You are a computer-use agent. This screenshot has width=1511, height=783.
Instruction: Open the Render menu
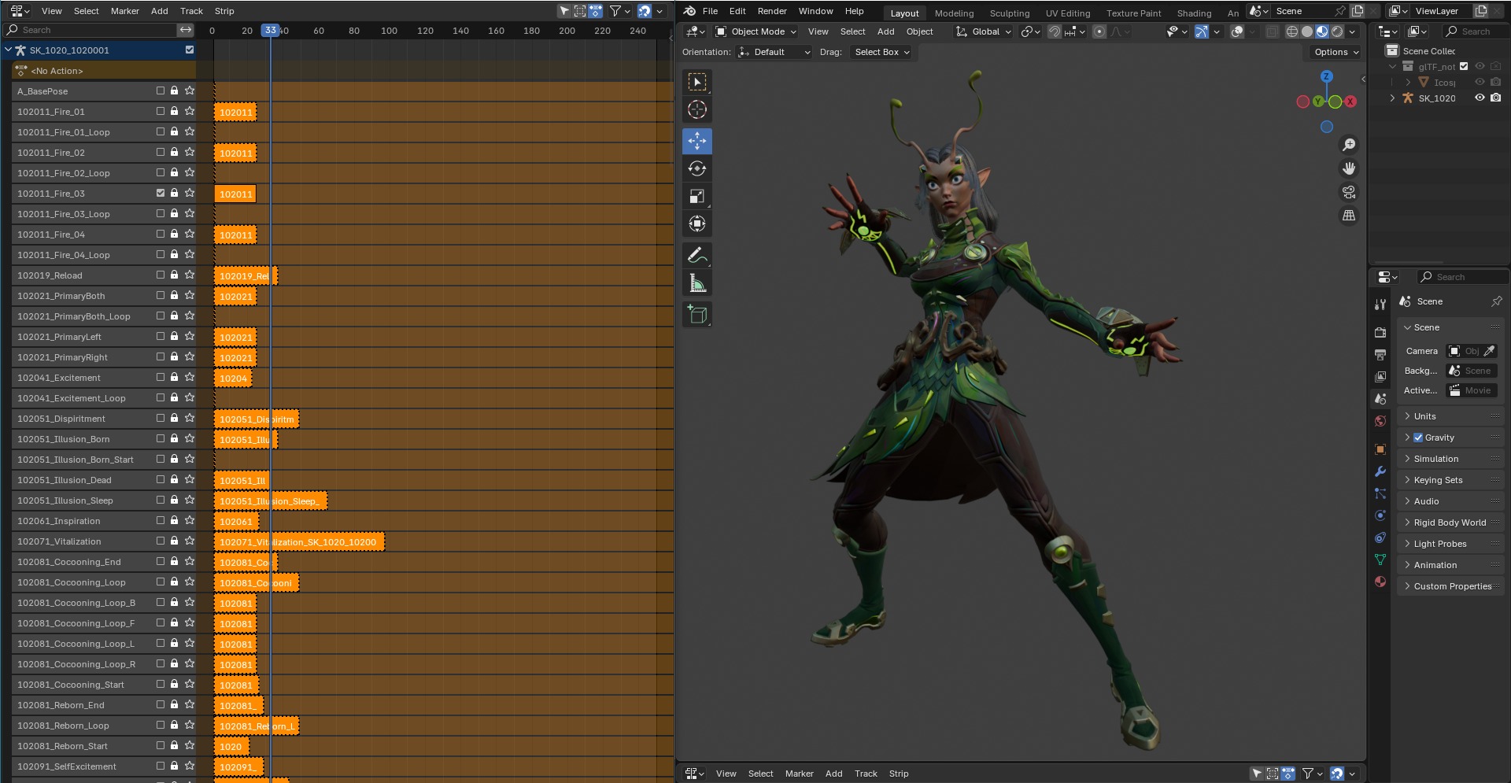772,11
